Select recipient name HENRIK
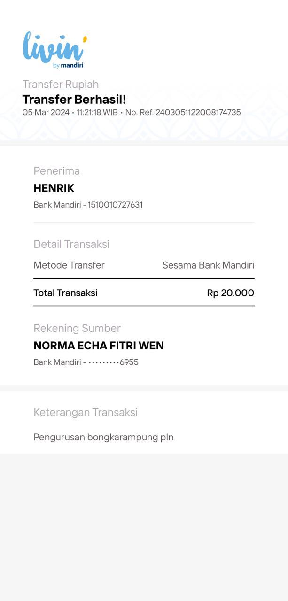The image size is (288, 601). (54, 188)
